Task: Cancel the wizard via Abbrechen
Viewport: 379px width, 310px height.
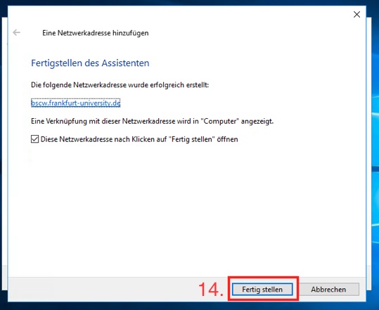Action: (328, 289)
